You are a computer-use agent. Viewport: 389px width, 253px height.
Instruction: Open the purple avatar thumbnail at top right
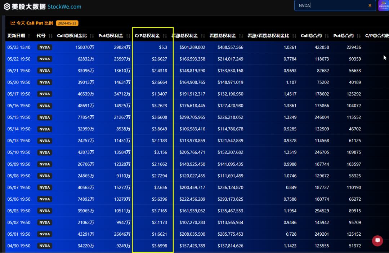pos(384,5)
